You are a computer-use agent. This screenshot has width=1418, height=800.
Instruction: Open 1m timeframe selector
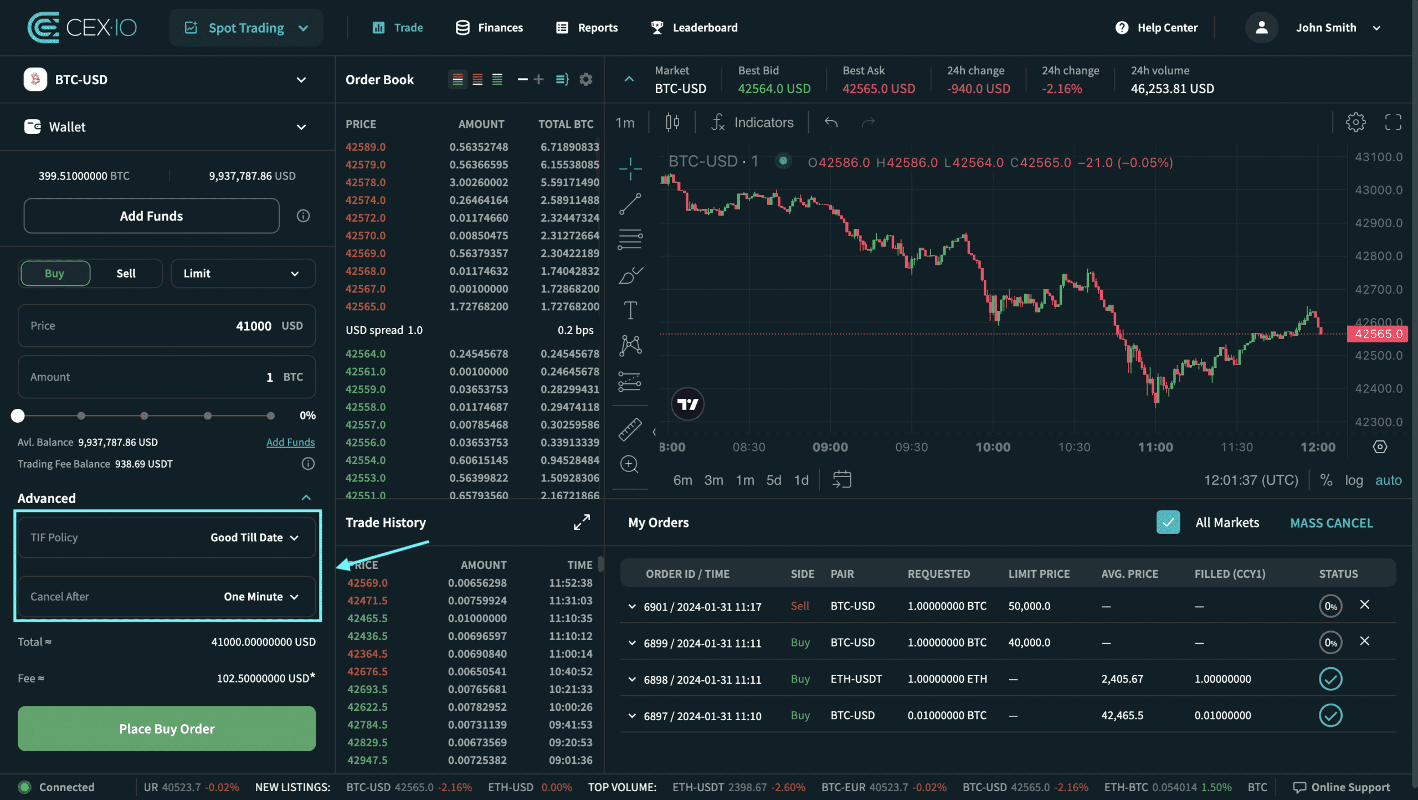click(x=625, y=122)
